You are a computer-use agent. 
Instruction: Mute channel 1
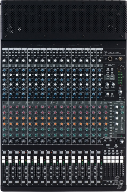[x=4, y=153]
